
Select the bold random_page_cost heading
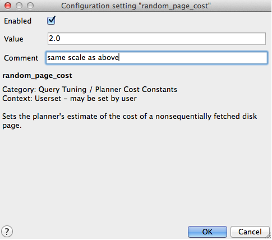pyautogui.click(x=37, y=76)
